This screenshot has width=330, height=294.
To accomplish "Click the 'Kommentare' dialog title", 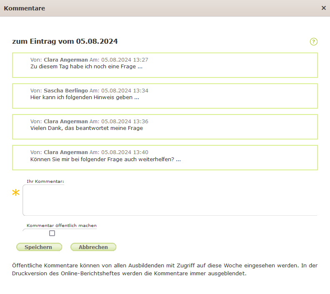I will 25,8.
